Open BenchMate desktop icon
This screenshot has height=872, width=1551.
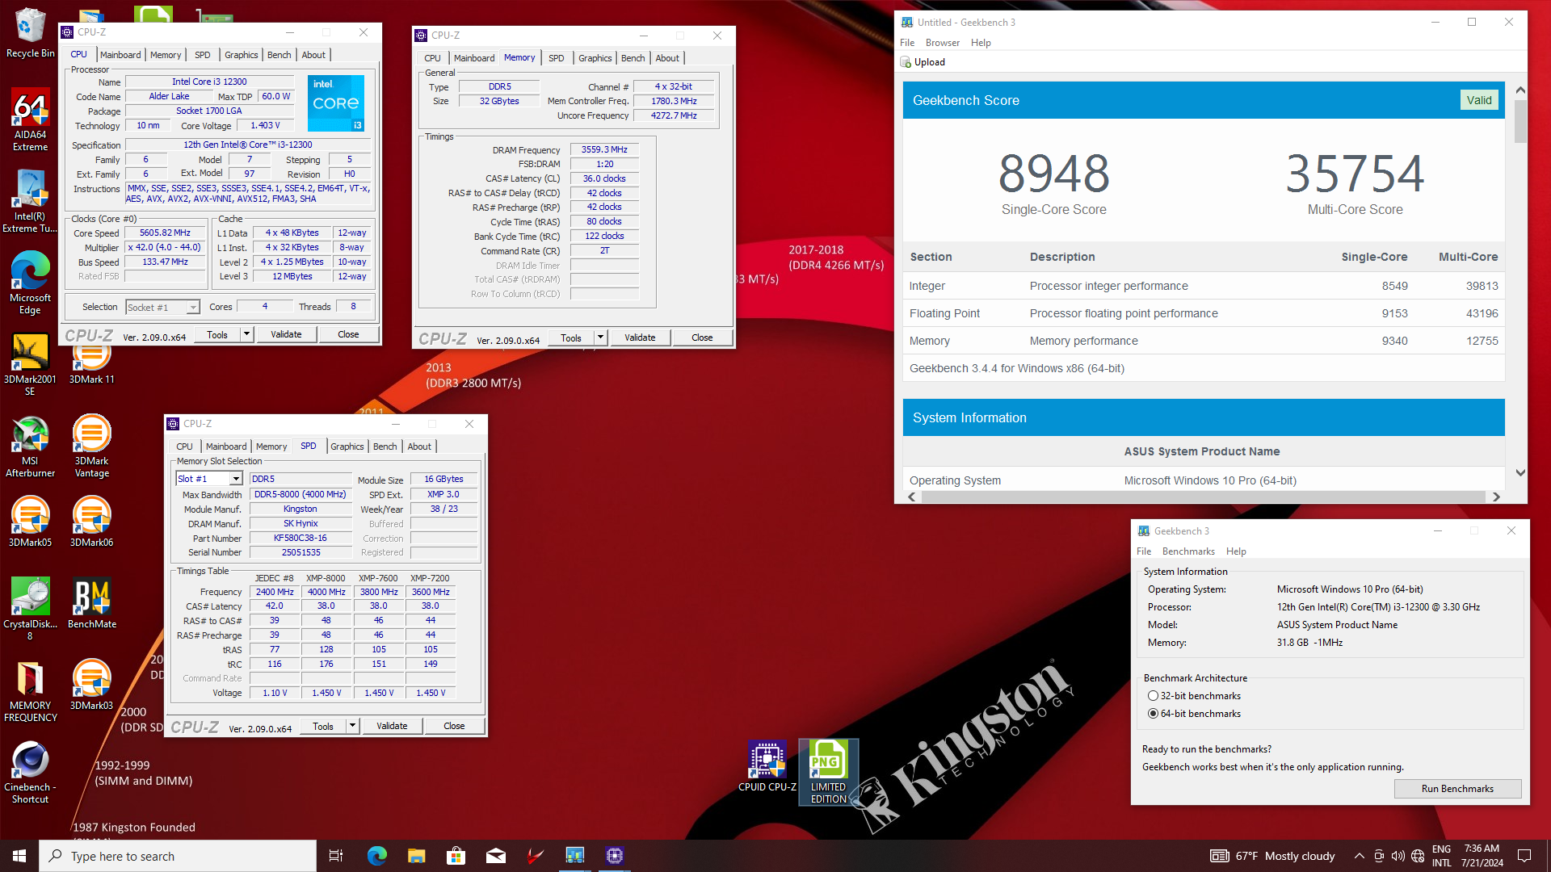(91, 604)
